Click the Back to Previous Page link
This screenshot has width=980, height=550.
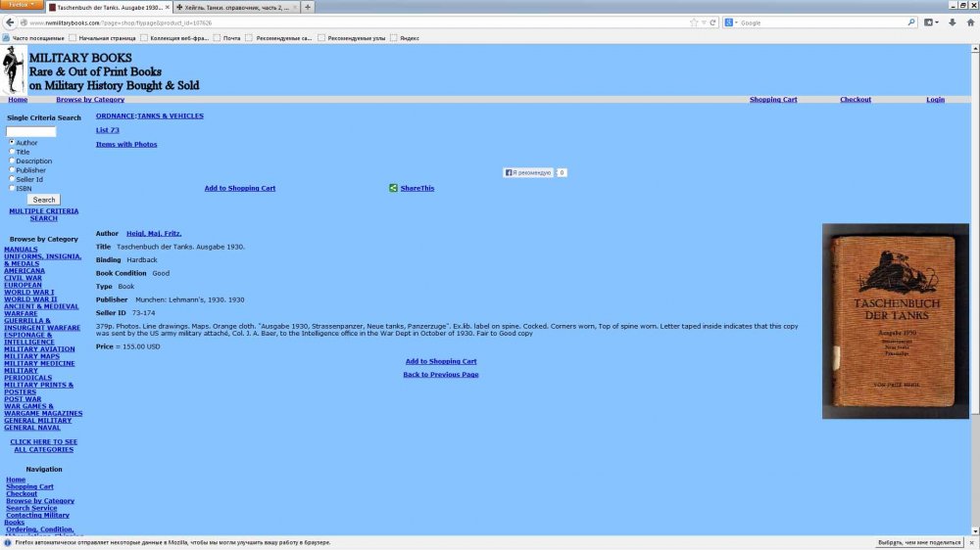(441, 375)
